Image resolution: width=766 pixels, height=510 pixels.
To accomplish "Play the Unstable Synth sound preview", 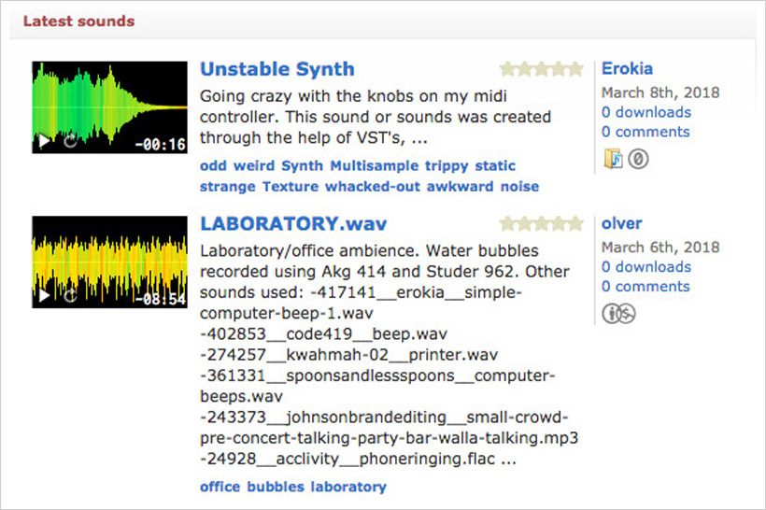I will click(x=44, y=141).
